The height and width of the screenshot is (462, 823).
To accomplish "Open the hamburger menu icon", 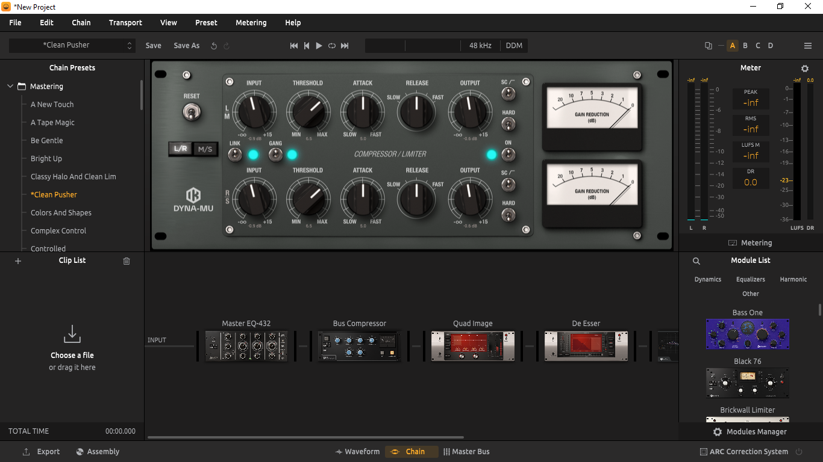I will pyautogui.click(x=808, y=46).
